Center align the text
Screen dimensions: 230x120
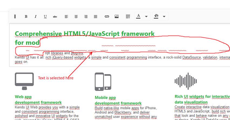pyautogui.click(x=76, y=16)
